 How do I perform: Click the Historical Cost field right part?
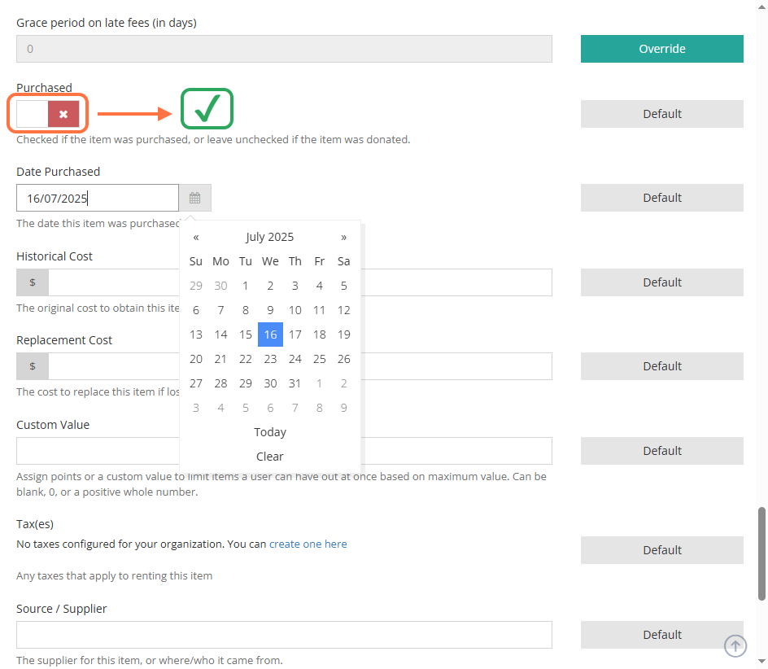point(456,282)
